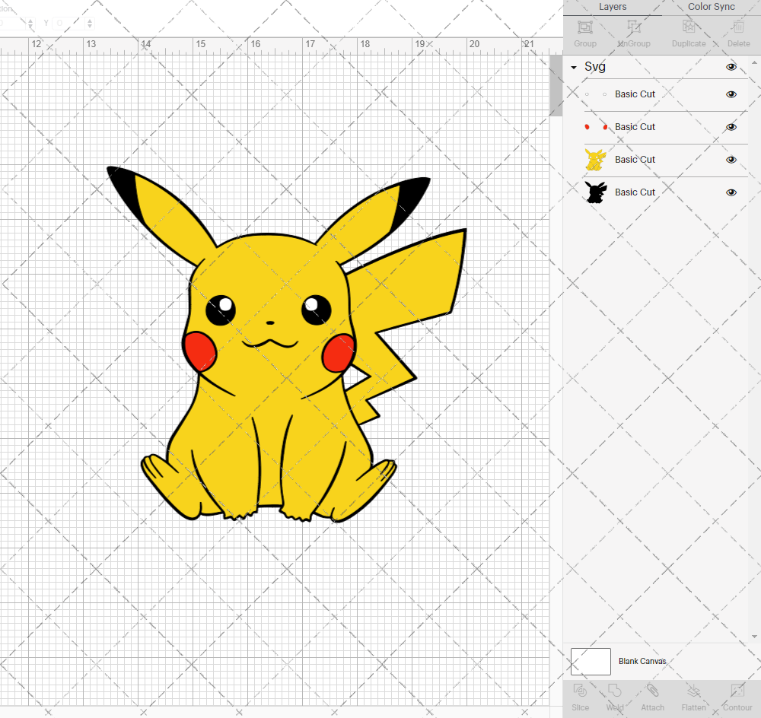This screenshot has width=761, height=718.
Task: Select the black silhouette layer thumbnail
Action: coord(596,192)
